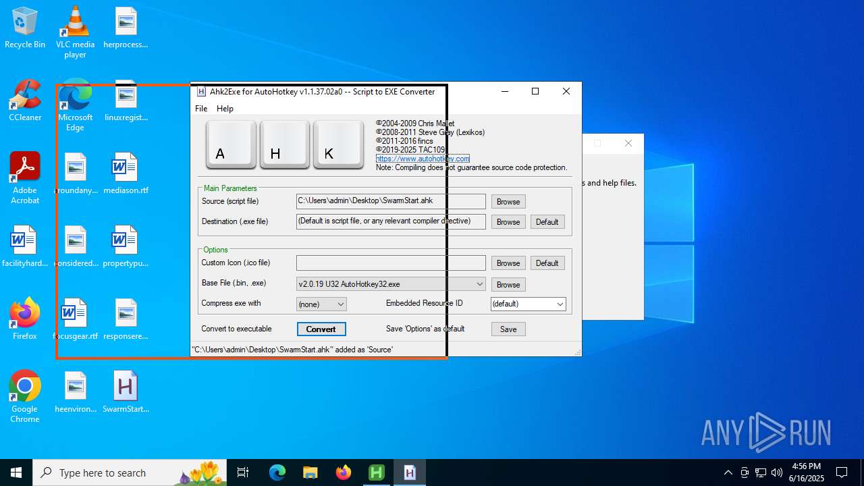Click the status bar 'added as Source' message

point(292,350)
